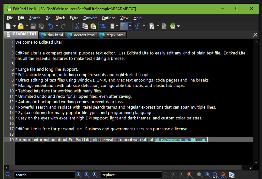The image size is (262, 179).
Task: Click the green notebook icon
Action: (x=172, y=26)
